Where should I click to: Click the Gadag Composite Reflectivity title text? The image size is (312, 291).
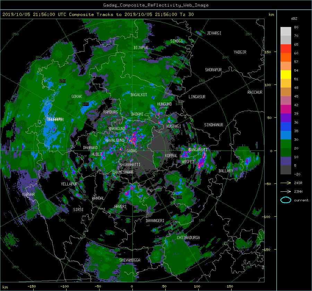156,5
